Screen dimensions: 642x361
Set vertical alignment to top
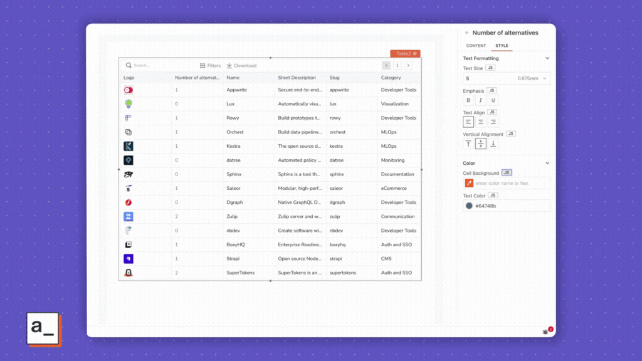468,144
